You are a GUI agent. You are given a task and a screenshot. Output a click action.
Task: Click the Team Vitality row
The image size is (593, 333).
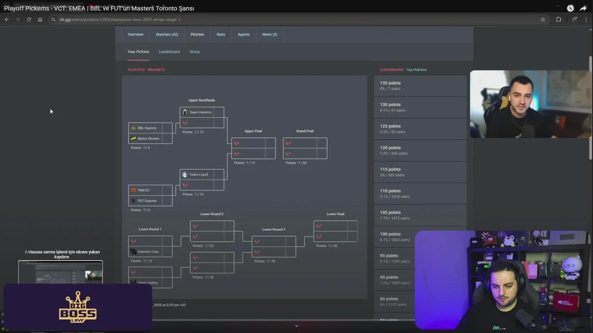click(150, 283)
